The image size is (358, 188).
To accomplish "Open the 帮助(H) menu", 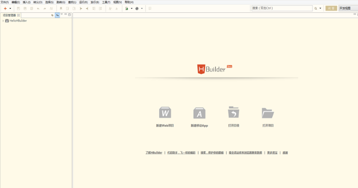I will click(129, 2).
